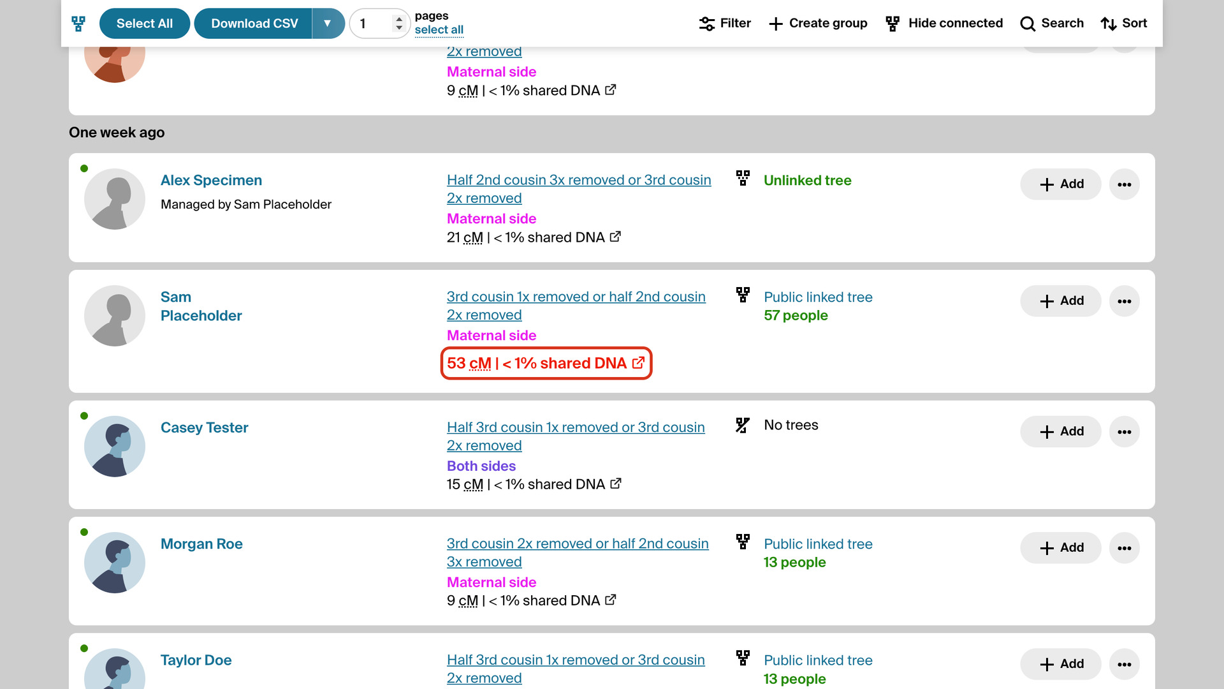Open Morgan Roe's shared DNA details icon
This screenshot has width=1224, height=689.
[611, 600]
